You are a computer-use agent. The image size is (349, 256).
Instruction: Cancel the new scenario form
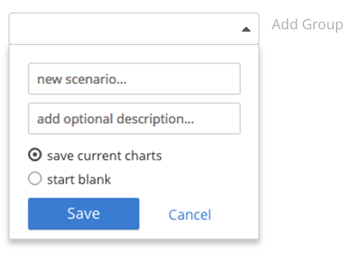point(190,214)
